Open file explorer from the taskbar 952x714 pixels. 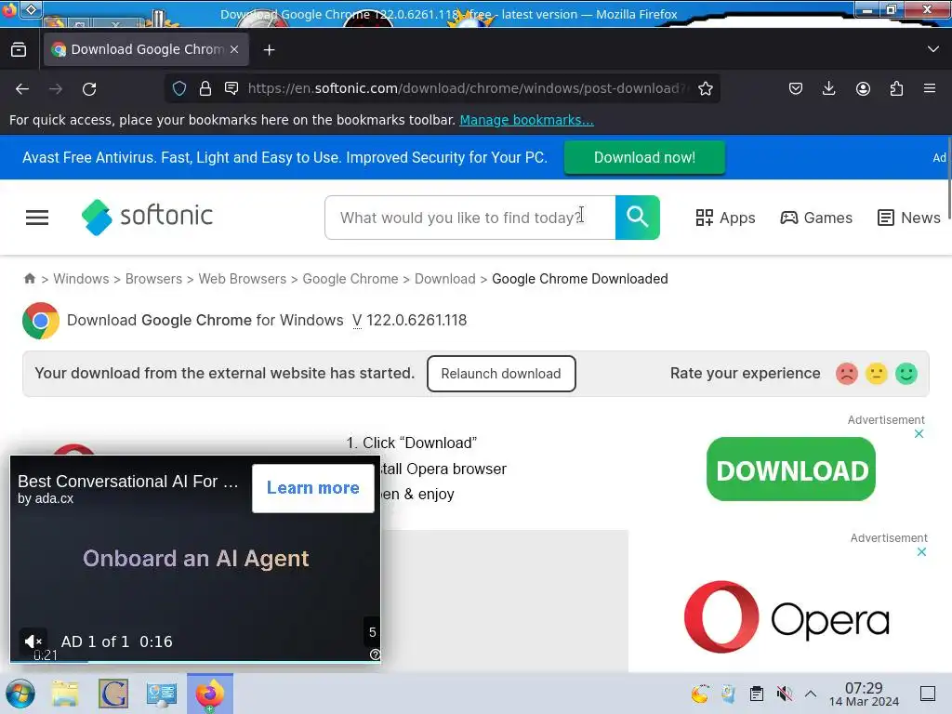pyautogui.click(x=65, y=694)
